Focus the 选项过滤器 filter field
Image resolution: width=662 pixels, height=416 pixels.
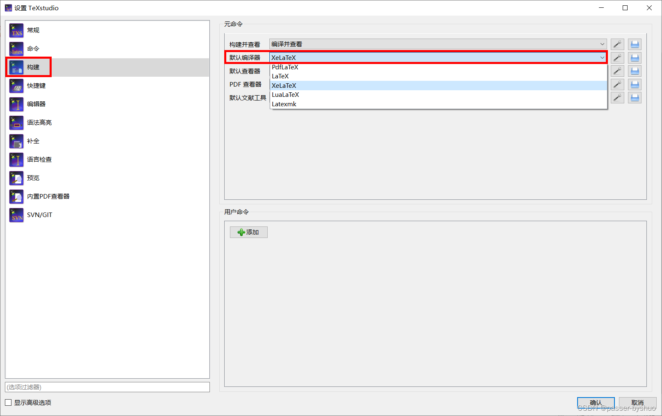[107, 387]
